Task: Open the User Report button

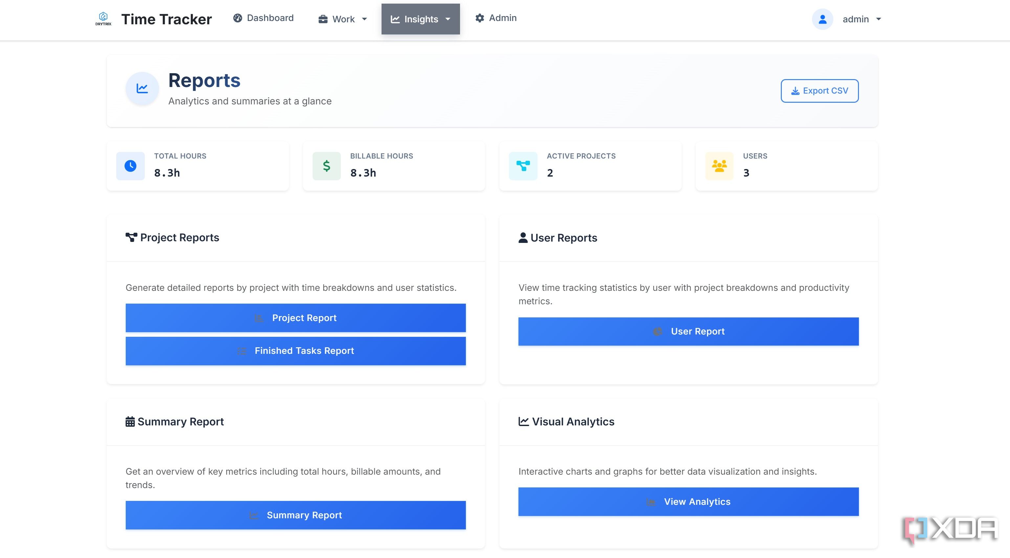Action: (x=689, y=332)
